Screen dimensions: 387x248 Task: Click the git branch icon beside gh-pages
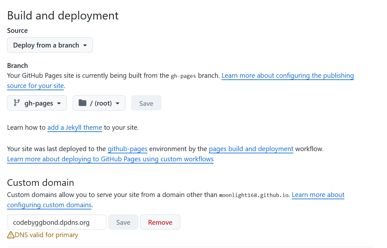point(17,103)
